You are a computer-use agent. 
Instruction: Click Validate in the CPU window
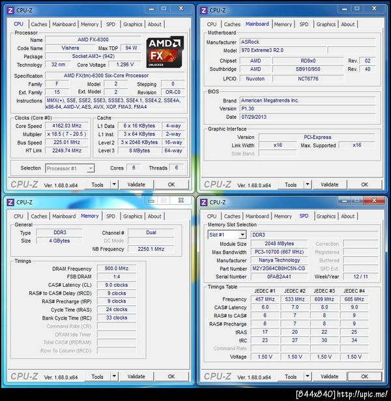click(x=136, y=185)
